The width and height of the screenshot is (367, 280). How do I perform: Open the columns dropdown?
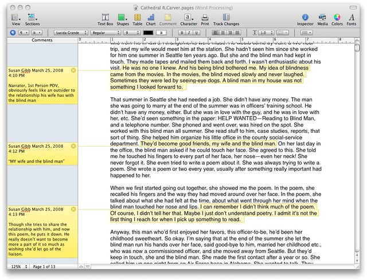click(283, 33)
